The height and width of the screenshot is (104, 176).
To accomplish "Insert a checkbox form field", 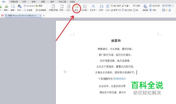I will tap(167, 6).
